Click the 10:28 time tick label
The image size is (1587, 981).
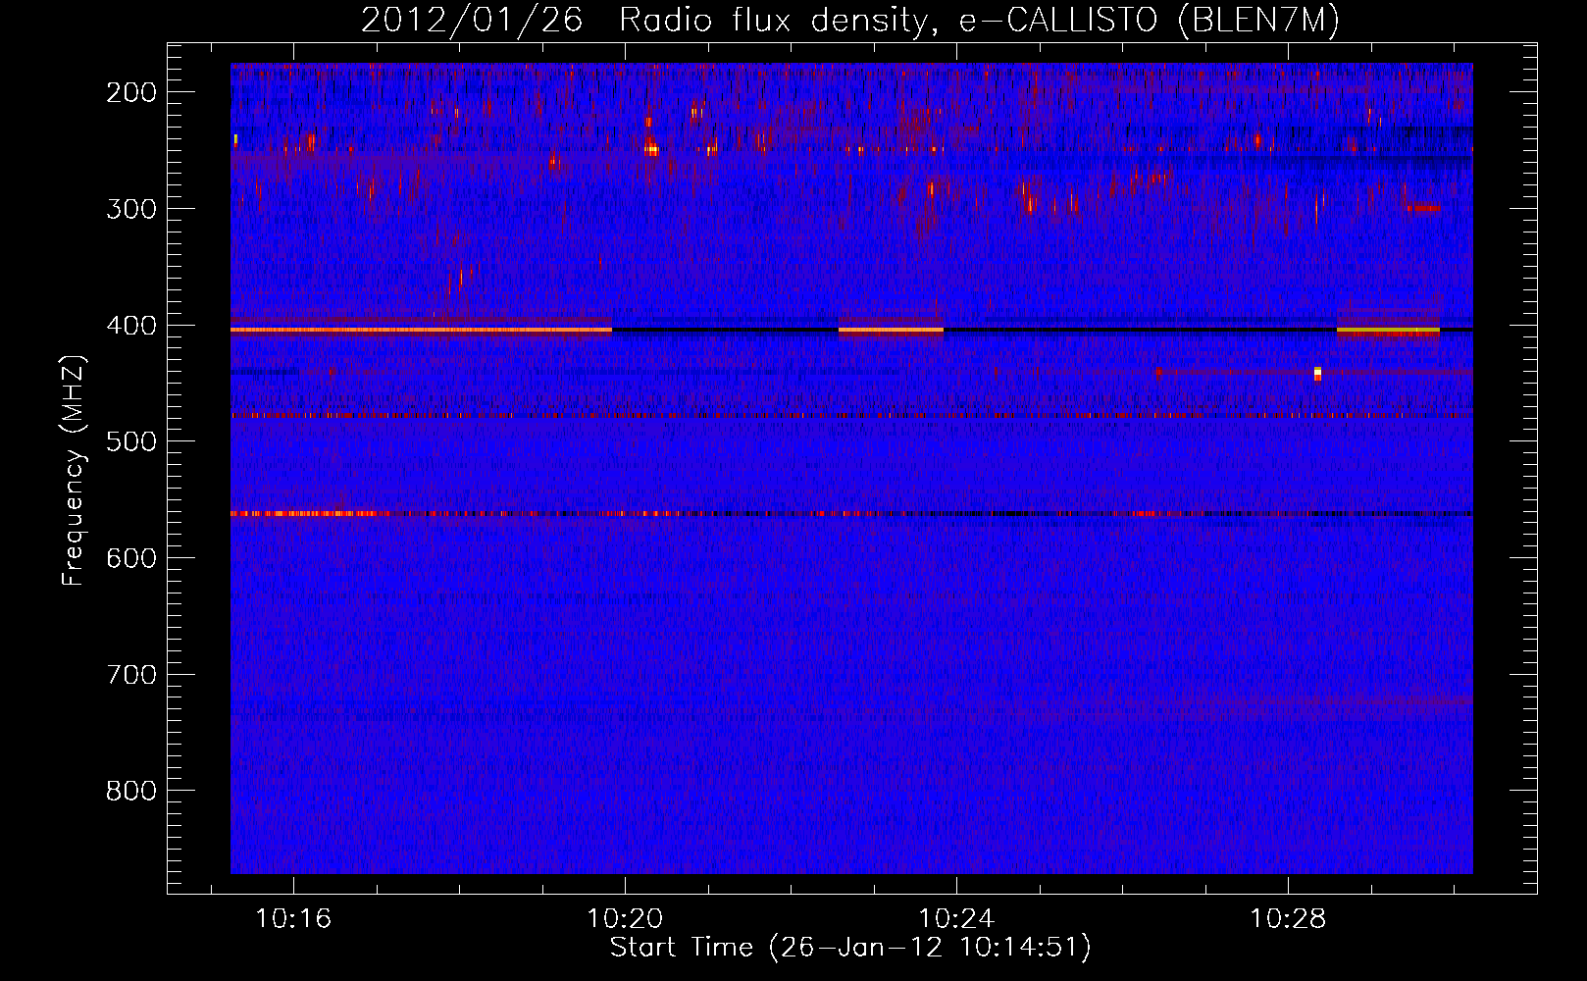(x=1288, y=919)
